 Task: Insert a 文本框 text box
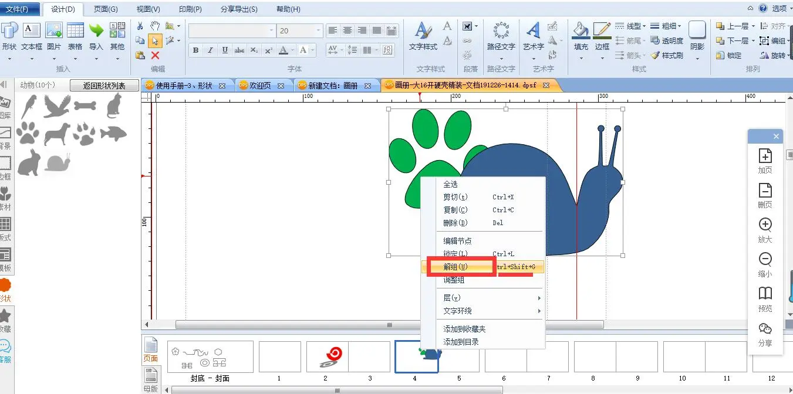click(32, 36)
